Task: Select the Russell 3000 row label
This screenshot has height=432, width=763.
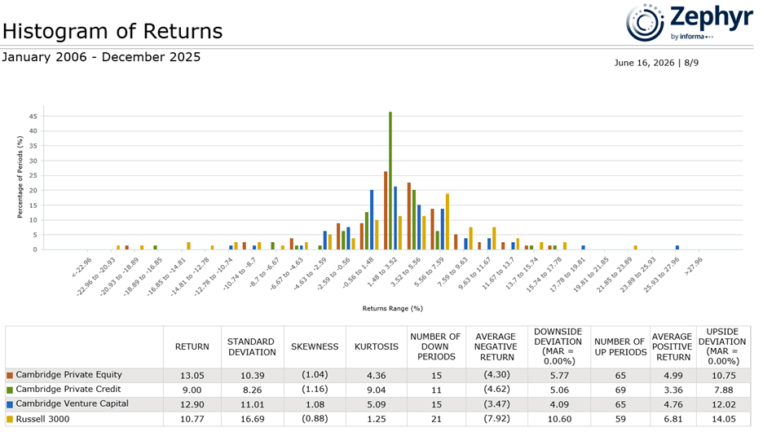Action: click(42, 419)
